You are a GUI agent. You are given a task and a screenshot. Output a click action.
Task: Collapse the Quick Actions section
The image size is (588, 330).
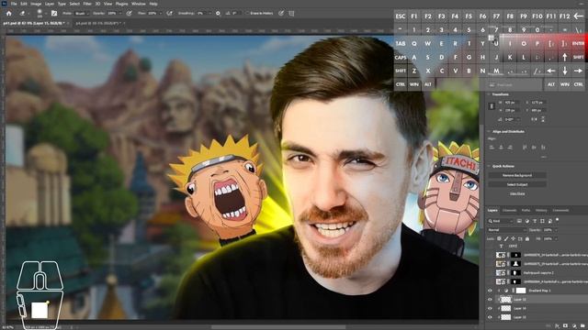[489, 166]
